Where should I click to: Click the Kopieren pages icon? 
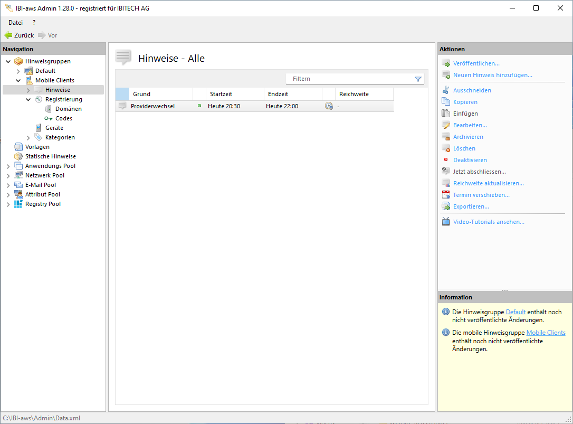pos(446,102)
